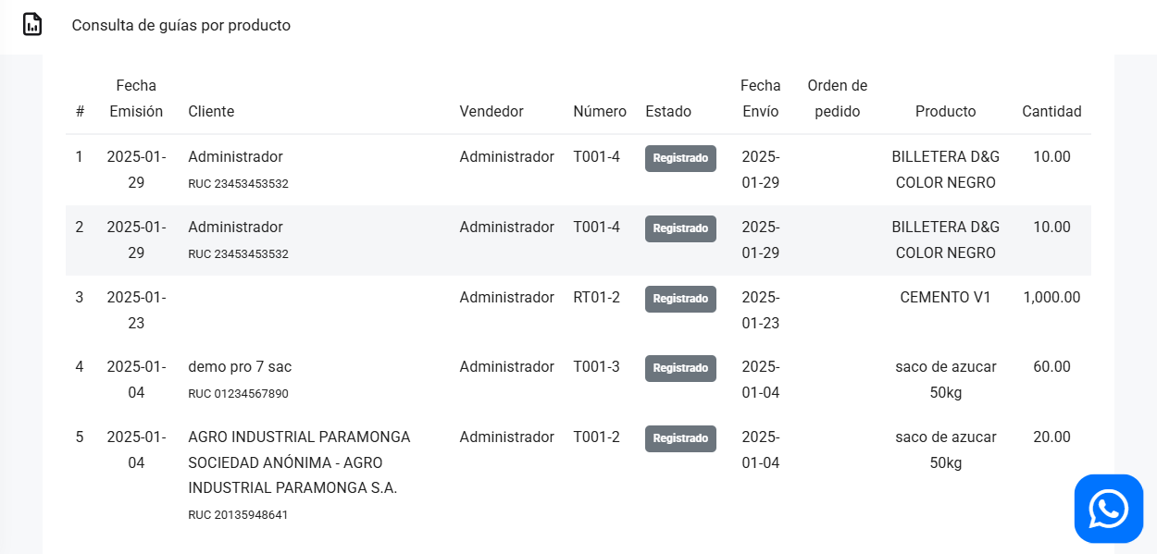Click the T001-2 guide number

coord(596,437)
